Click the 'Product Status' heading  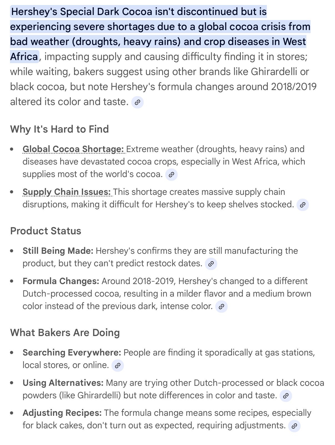[46, 231]
